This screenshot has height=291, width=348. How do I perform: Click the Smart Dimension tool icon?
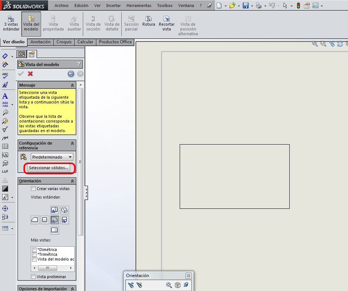(5, 56)
